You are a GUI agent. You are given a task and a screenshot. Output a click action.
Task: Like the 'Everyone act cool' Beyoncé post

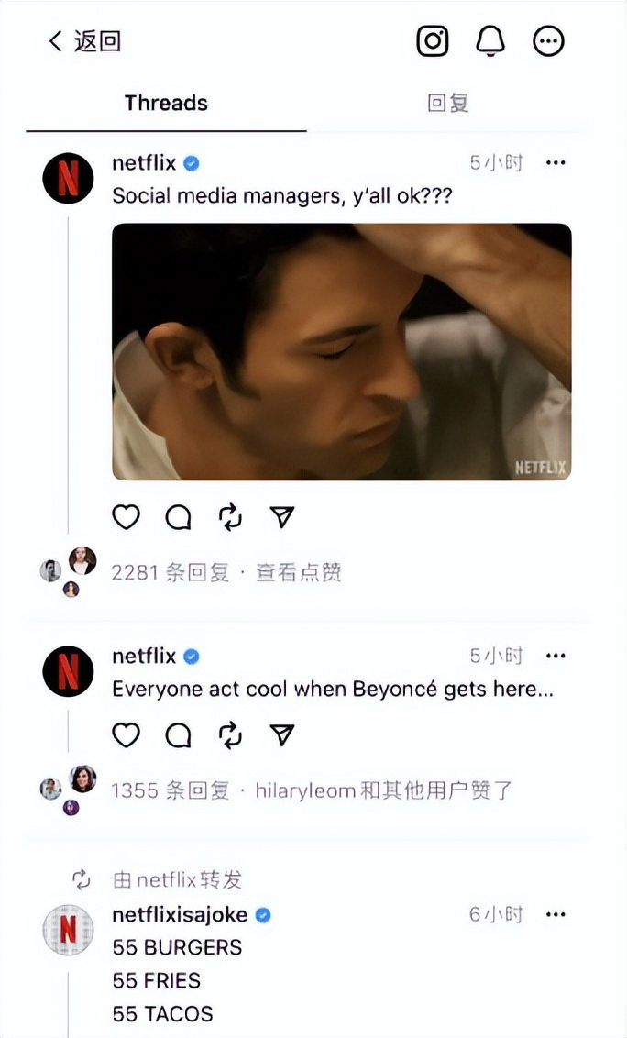pyautogui.click(x=126, y=734)
